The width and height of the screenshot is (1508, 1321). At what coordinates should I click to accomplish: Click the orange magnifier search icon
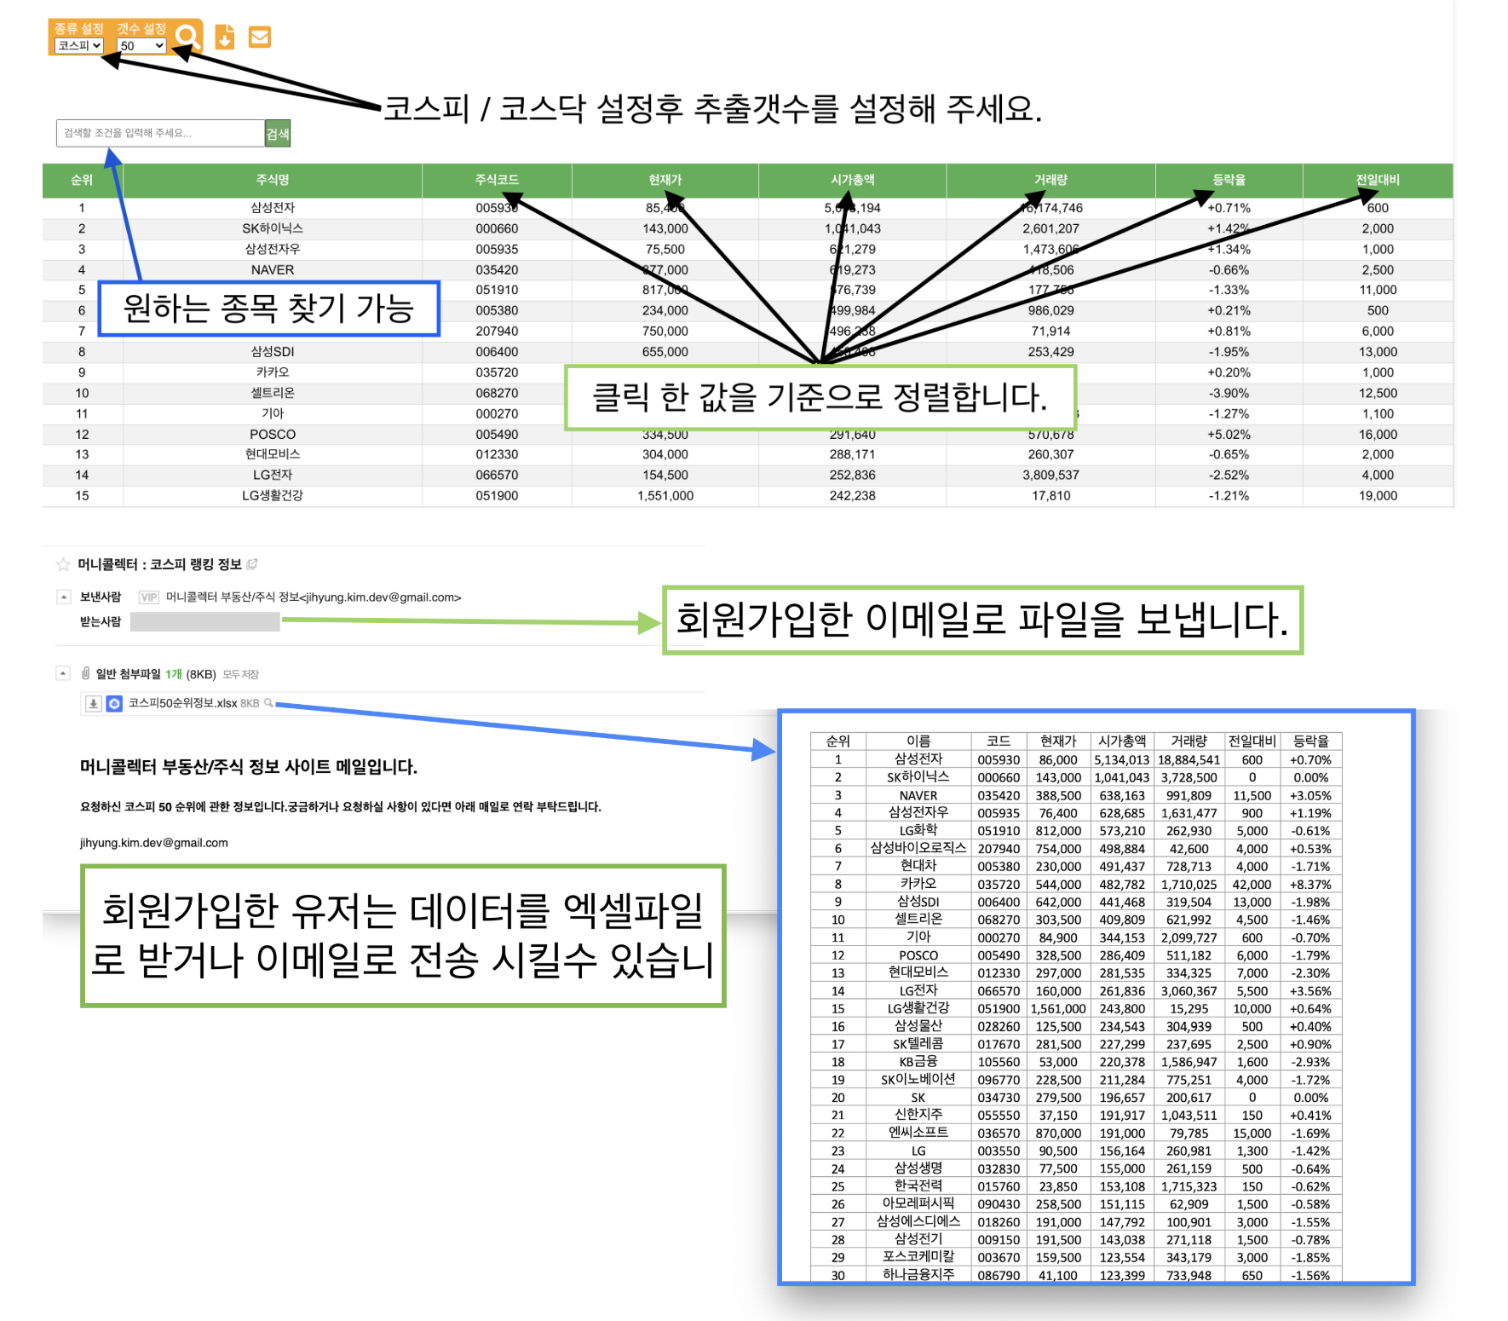click(187, 37)
